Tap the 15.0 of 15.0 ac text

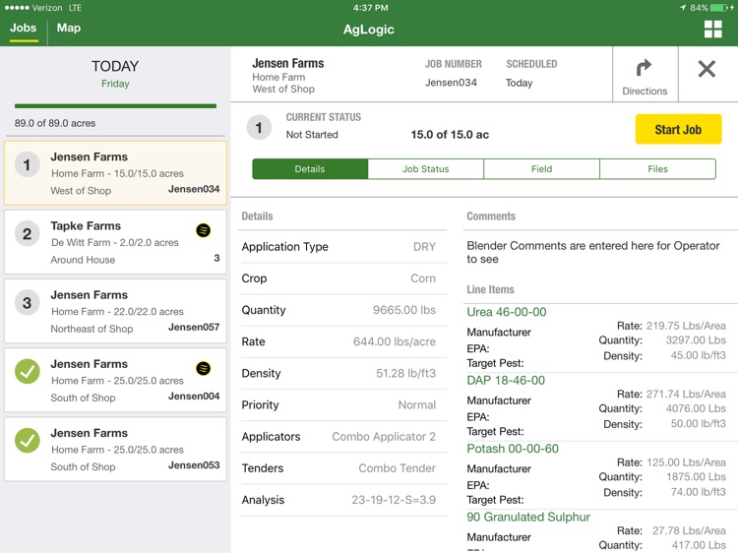[x=450, y=135]
